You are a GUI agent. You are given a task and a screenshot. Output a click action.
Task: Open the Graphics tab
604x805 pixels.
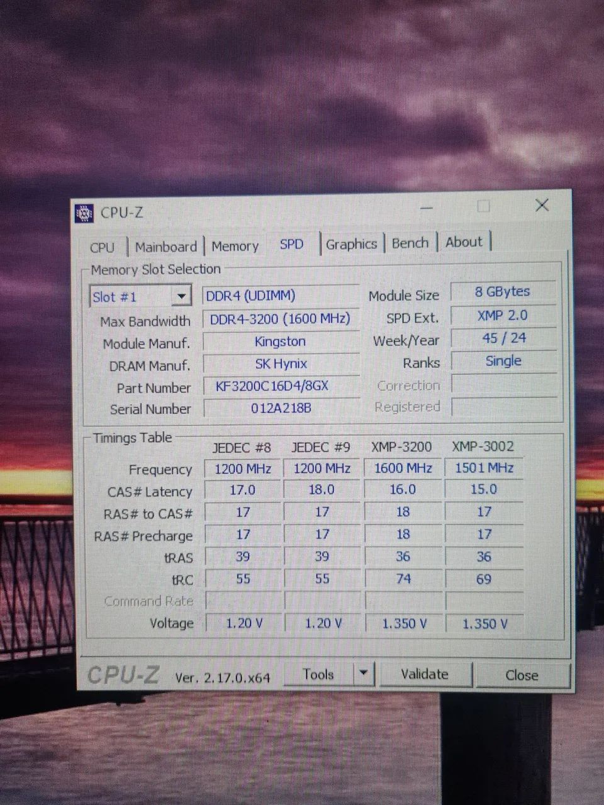pos(351,244)
